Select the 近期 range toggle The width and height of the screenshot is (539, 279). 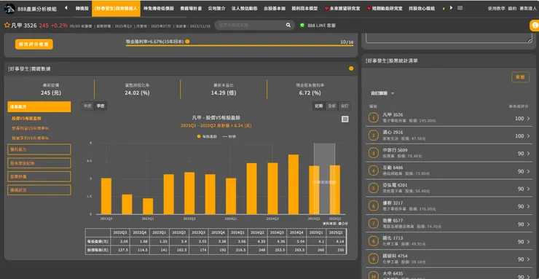(318, 106)
